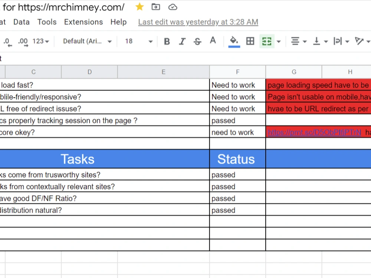Select 'passed' status for distribution natural row
Screen dimensions: 371x278
pos(237,210)
